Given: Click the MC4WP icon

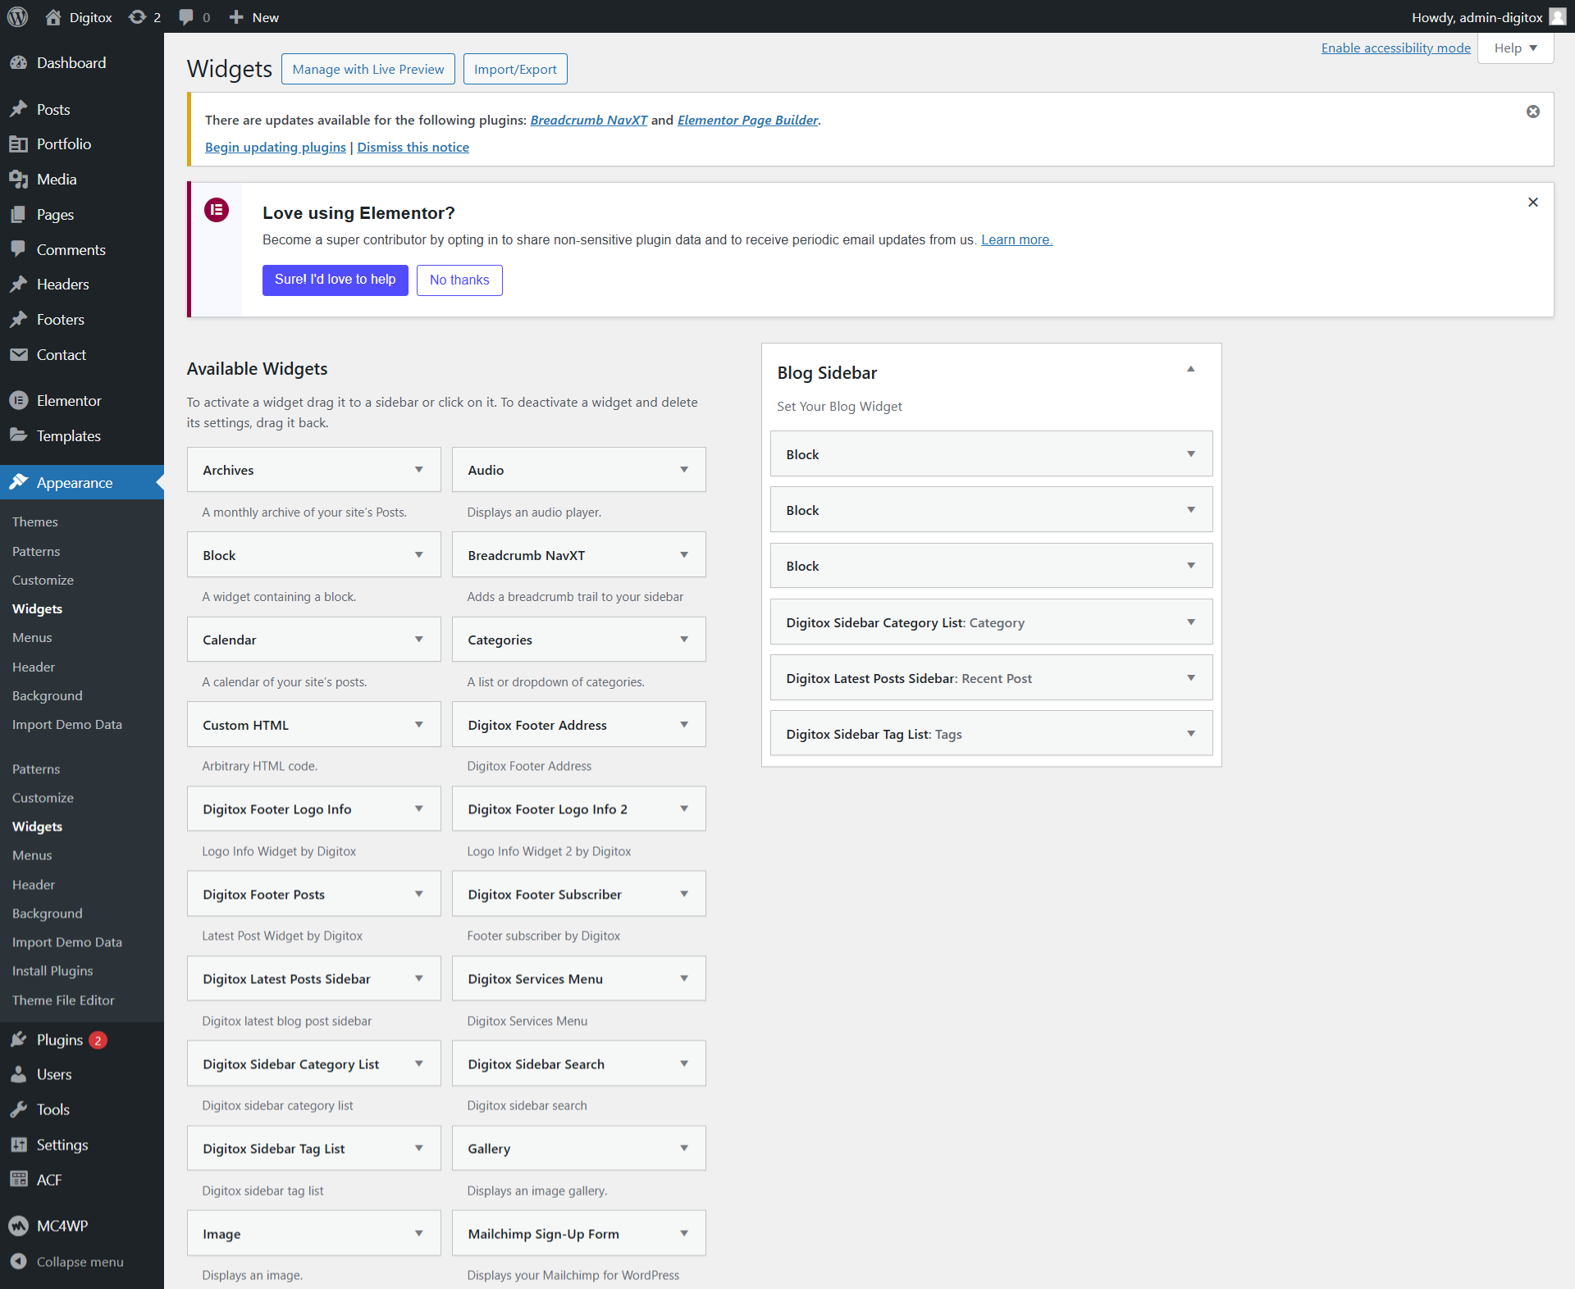Looking at the screenshot, I should pyautogui.click(x=19, y=1226).
